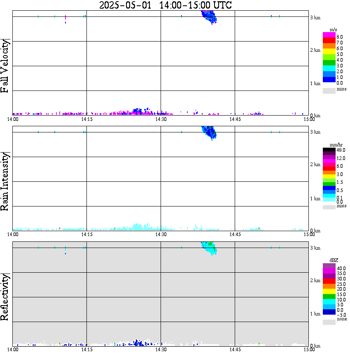The image size is (350, 357).
Task: Click the '3 km' label of Reflectivity panel
Action: (x=315, y=248)
